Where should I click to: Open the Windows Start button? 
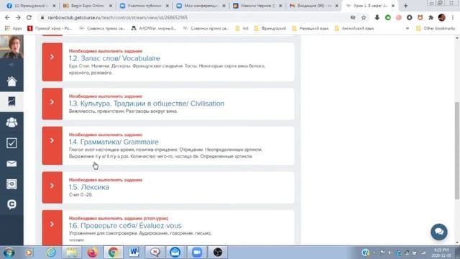[9, 253]
